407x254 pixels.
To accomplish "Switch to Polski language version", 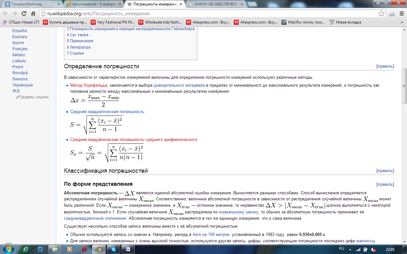I will point(18,67).
